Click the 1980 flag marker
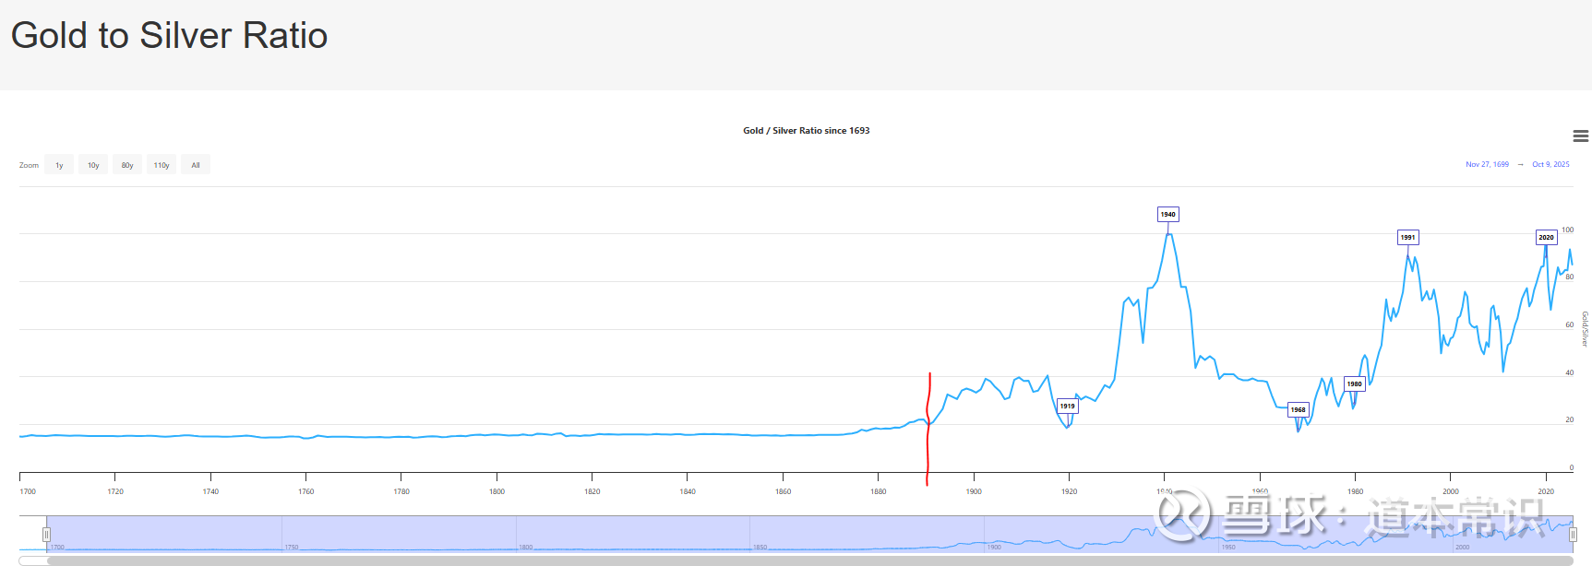The image size is (1592, 566). point(1354,383)
